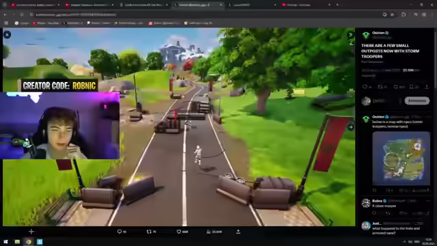The image size is (437, 246).
Task: Switch to the first browser tab
Action: (36, 5)
